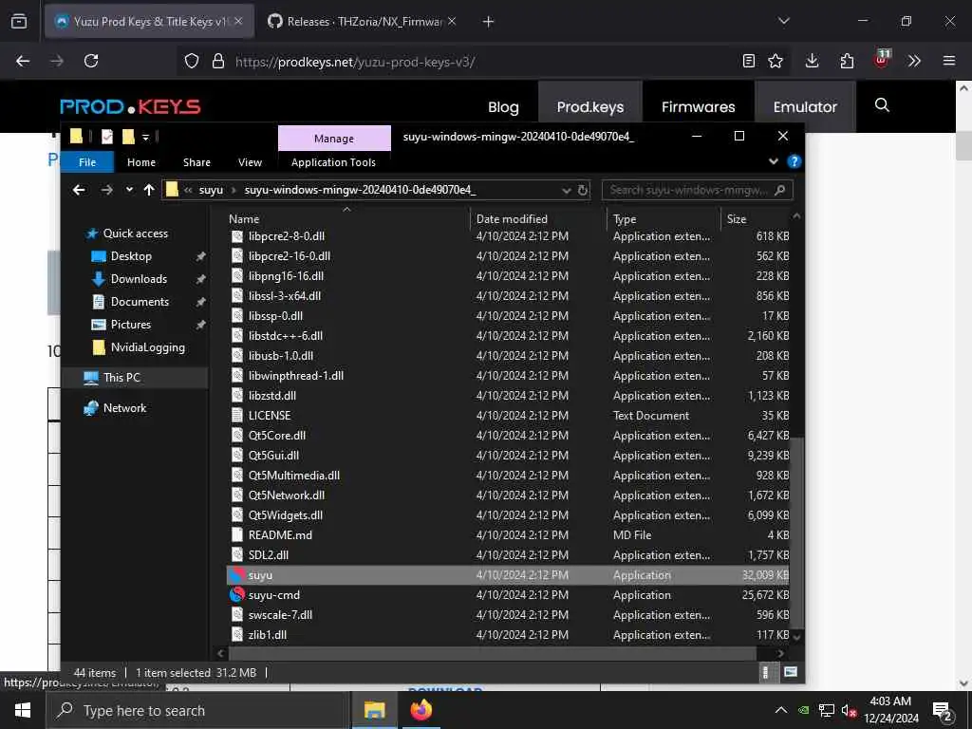Open Customize Quick Access Toolbar dropdown
This screenshot has height=729, width=972.
coord(145,137)
